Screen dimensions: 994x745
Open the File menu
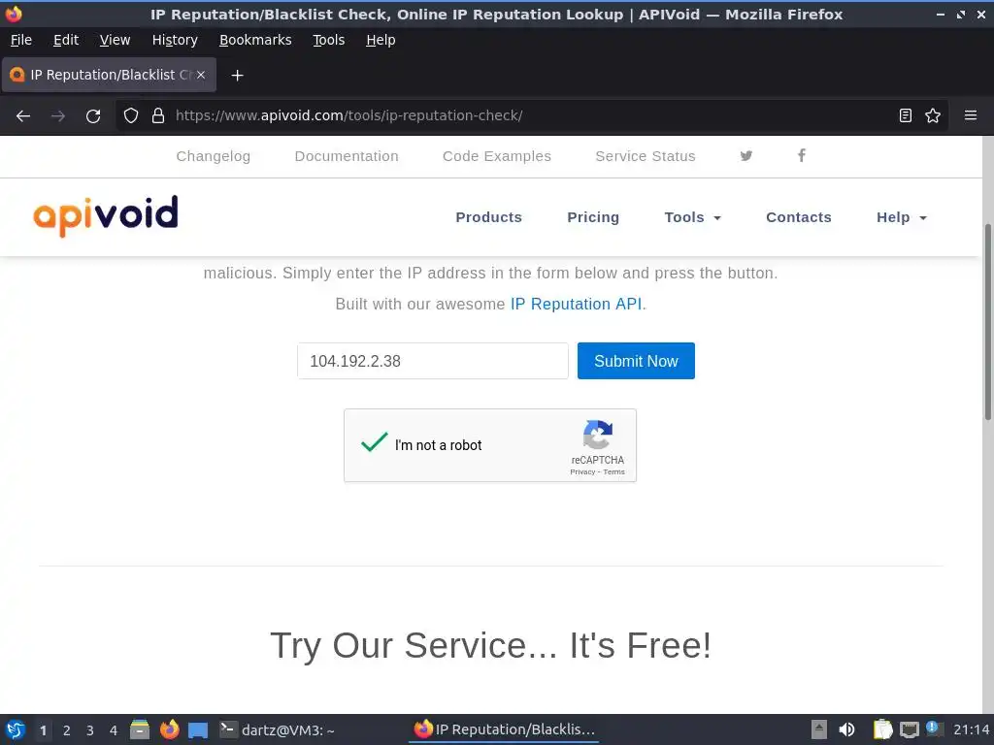21,40
